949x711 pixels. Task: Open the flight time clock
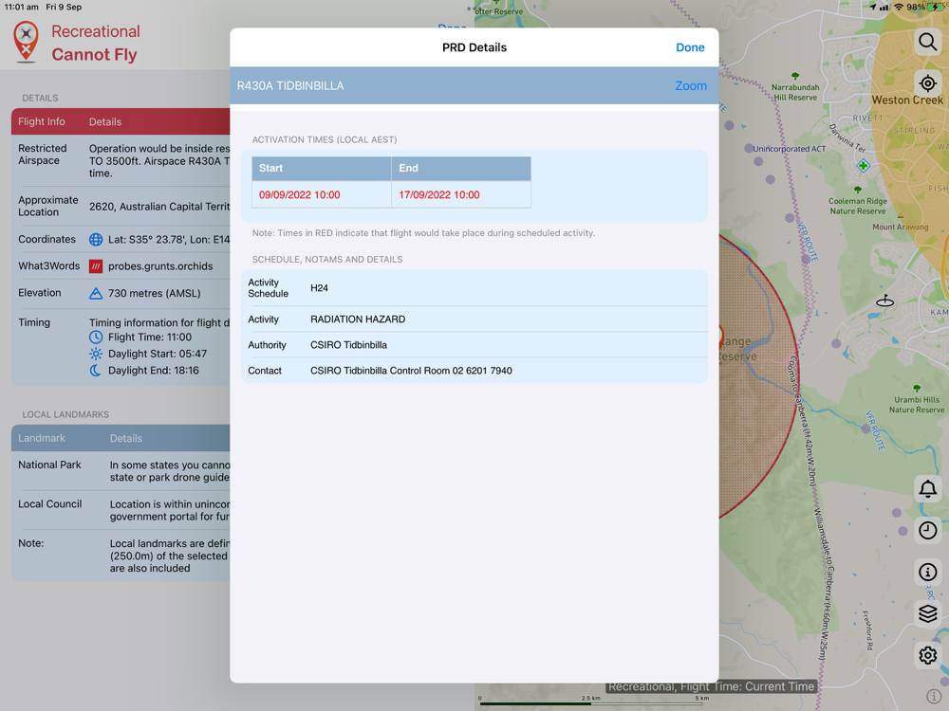[927, 530]
